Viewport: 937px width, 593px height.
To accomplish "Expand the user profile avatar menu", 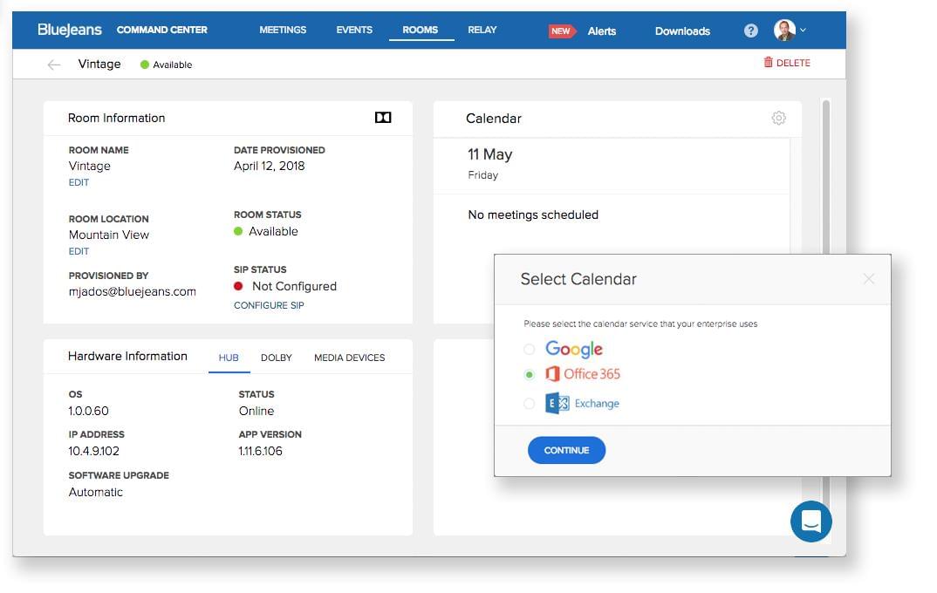I will [x=789, y=30].
